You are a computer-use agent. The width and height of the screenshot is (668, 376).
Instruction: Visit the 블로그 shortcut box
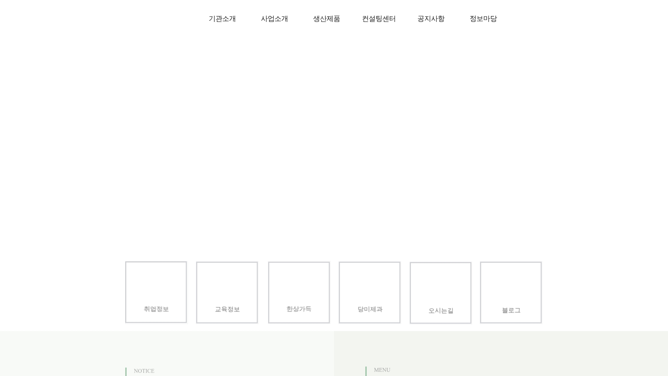[x=511, y=292]
